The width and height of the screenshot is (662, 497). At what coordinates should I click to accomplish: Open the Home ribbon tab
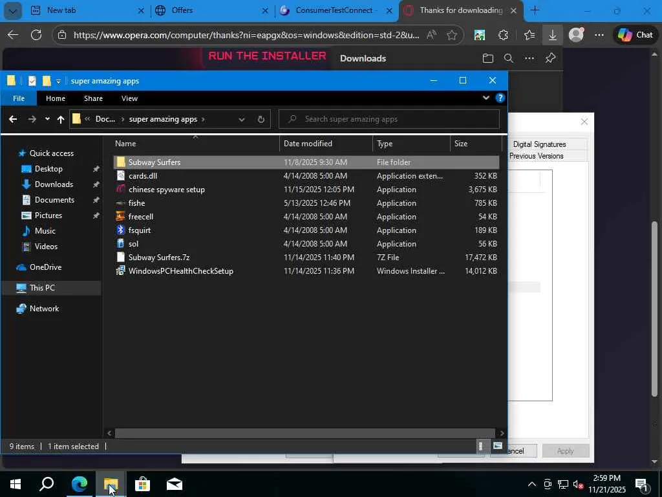tap(56, 98)
